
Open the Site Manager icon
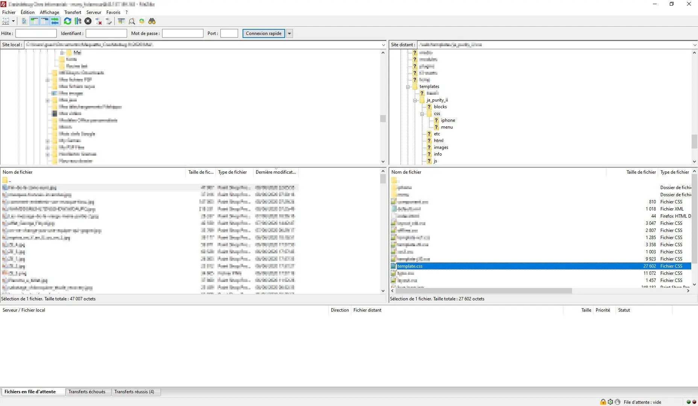point(6,21)
